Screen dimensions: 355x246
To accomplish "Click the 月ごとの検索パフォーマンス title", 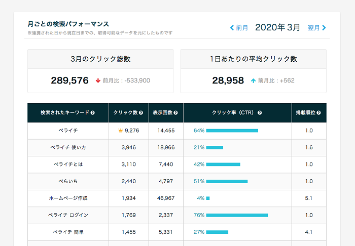I will (x=68, y=24).
